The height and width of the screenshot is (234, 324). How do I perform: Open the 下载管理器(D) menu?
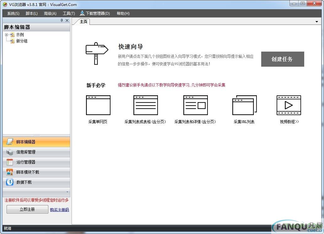coord(95,14)
